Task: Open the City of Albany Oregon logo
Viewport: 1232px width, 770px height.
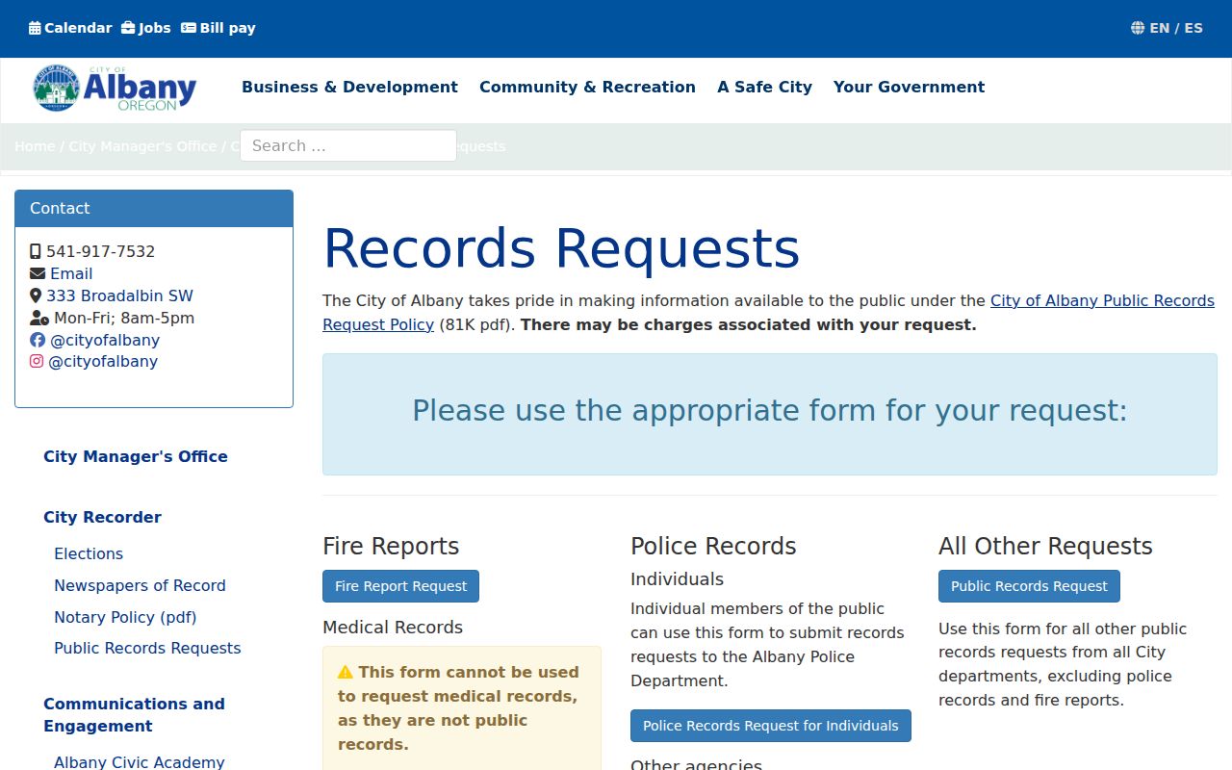Action: pyautogui.click(x=115, y=89)
